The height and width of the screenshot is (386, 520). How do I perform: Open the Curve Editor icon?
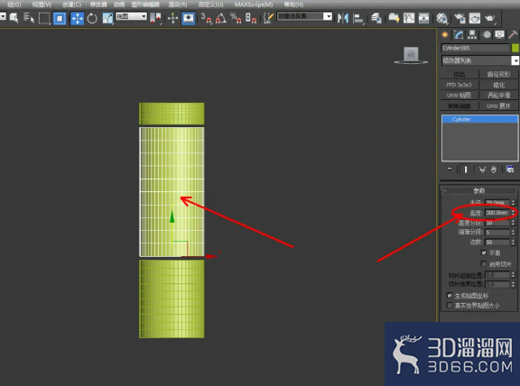tap(409, 18)
